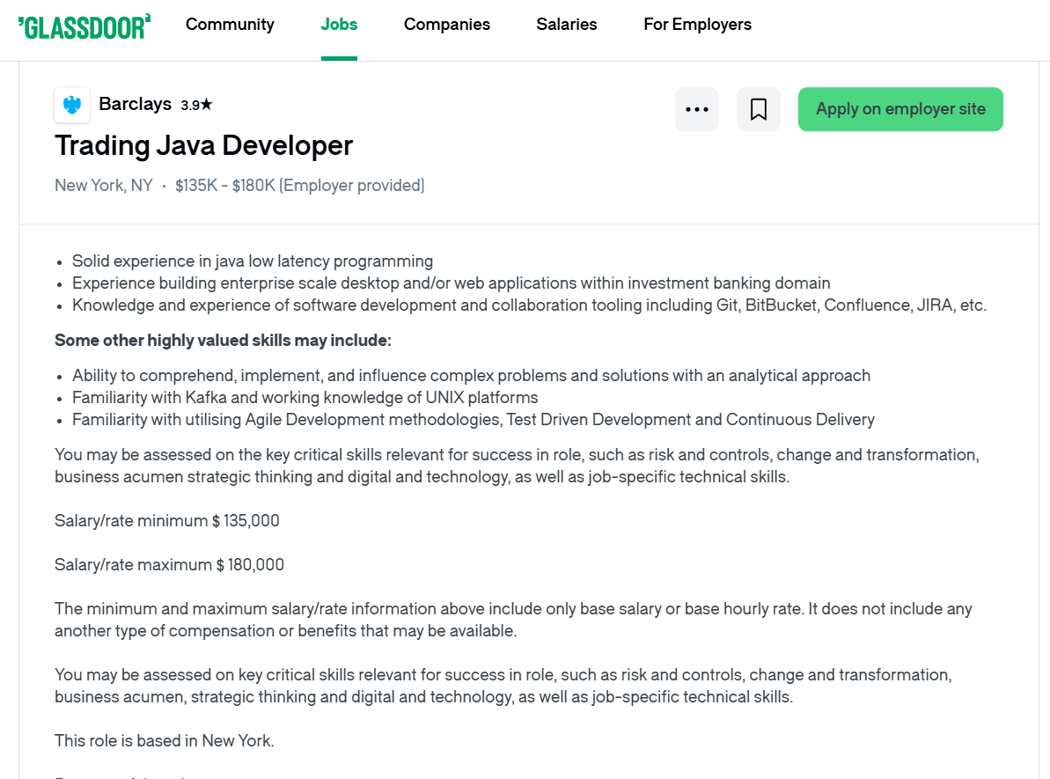The image size is (1050, 779).
Task: Select the Jobs tab
Action: coord(339,25)
